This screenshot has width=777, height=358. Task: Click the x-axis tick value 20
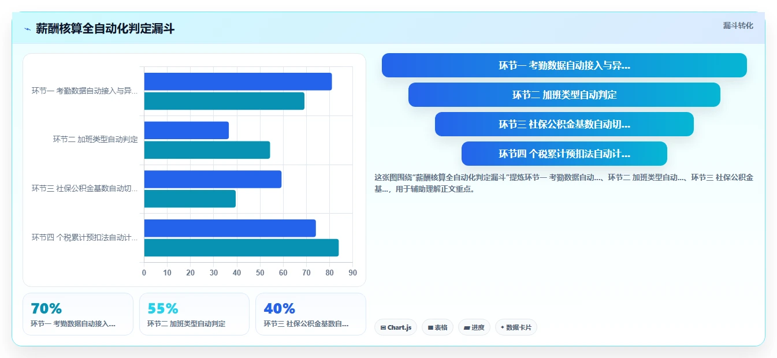(x=191, y=273)
